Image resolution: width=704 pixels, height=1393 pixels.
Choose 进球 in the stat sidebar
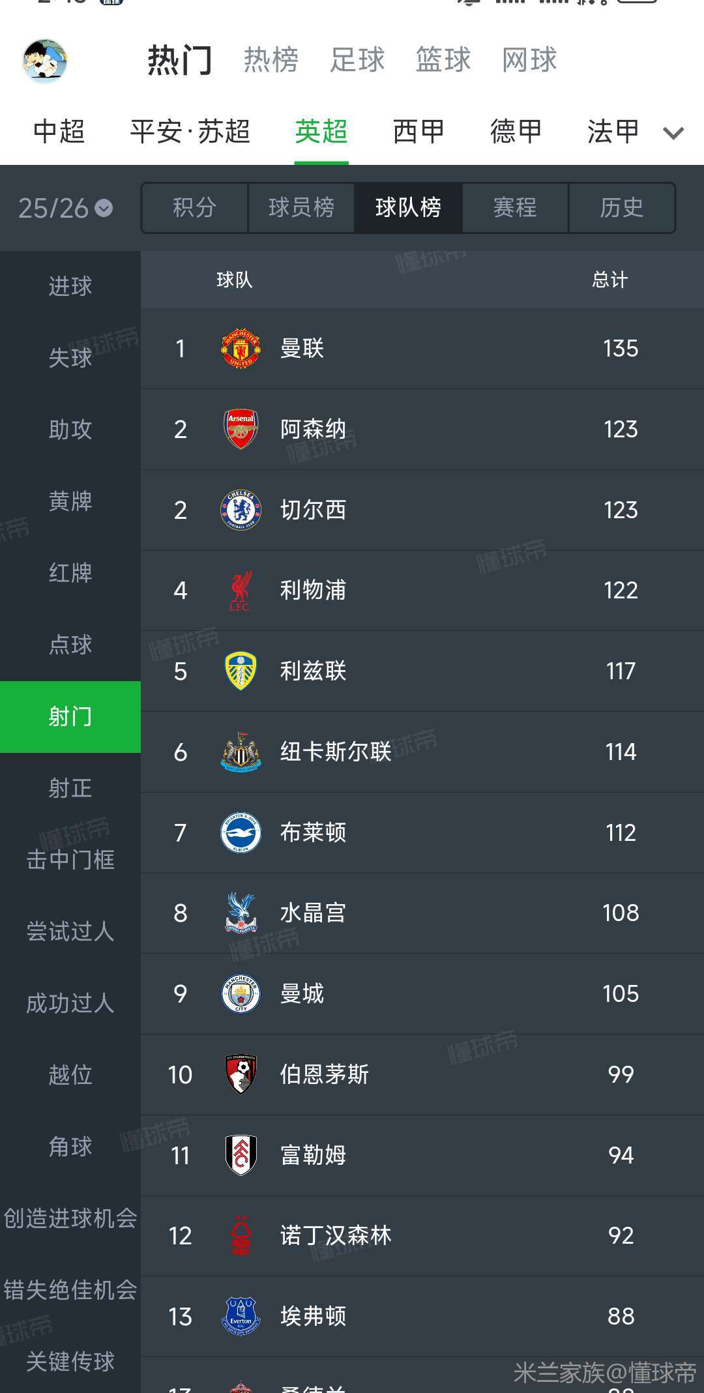coord(70,286)
